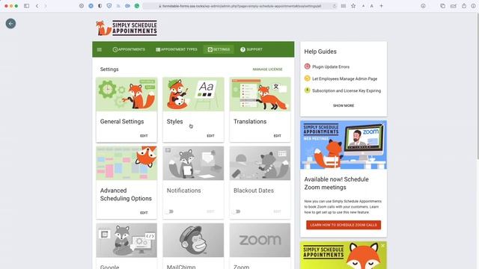Click the Simply Schedule Appointments fox logo
The width and height of the screenshot is (479, 269).
(126, 28)
